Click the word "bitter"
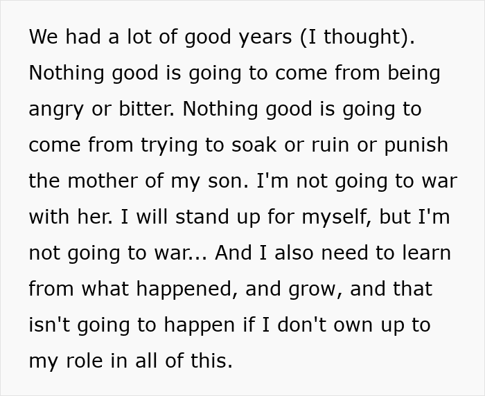Screen dimensions: 485x396 pyautogui.click(x=145, y=109)
